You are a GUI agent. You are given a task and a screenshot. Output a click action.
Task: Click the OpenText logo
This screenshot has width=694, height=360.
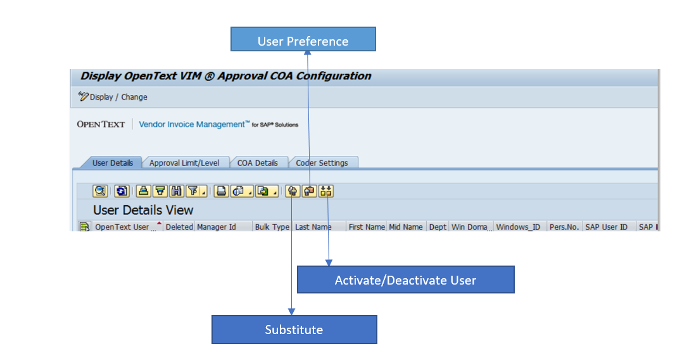pos(101,124)
